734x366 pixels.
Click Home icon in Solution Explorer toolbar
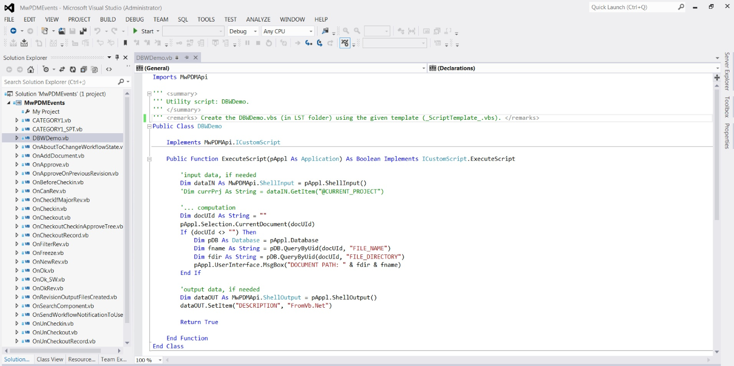[x=31, y=70]
